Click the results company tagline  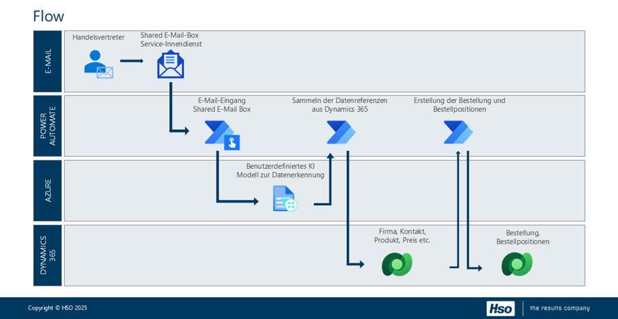click(560, 308)
